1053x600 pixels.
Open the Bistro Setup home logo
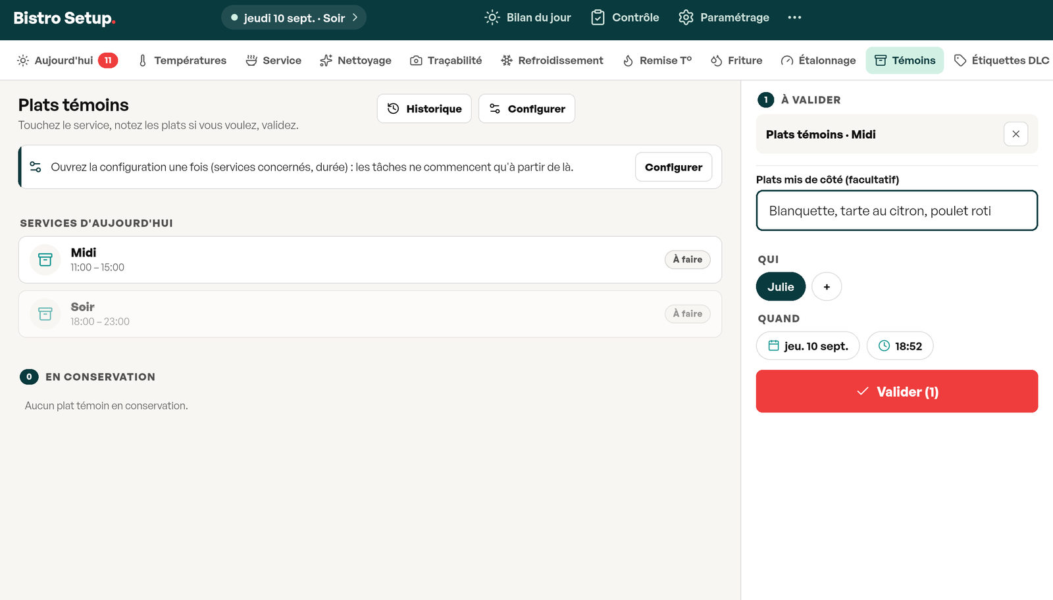click(x=64, y=18)
